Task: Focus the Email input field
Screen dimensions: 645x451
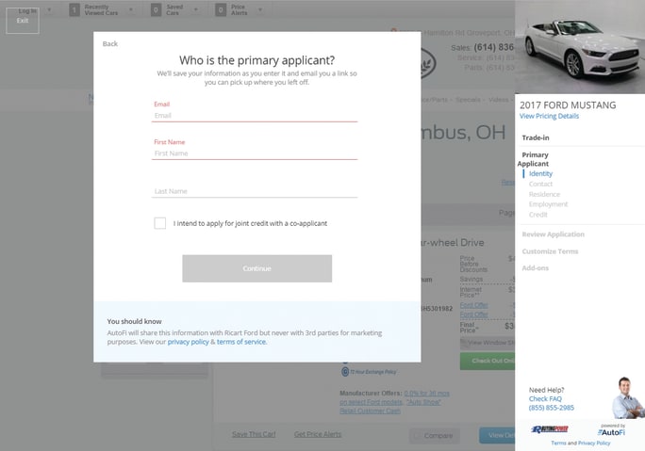Action: click(255, 116)
